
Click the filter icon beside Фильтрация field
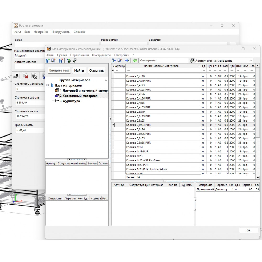pyautogui.click(x=192, y=61)
